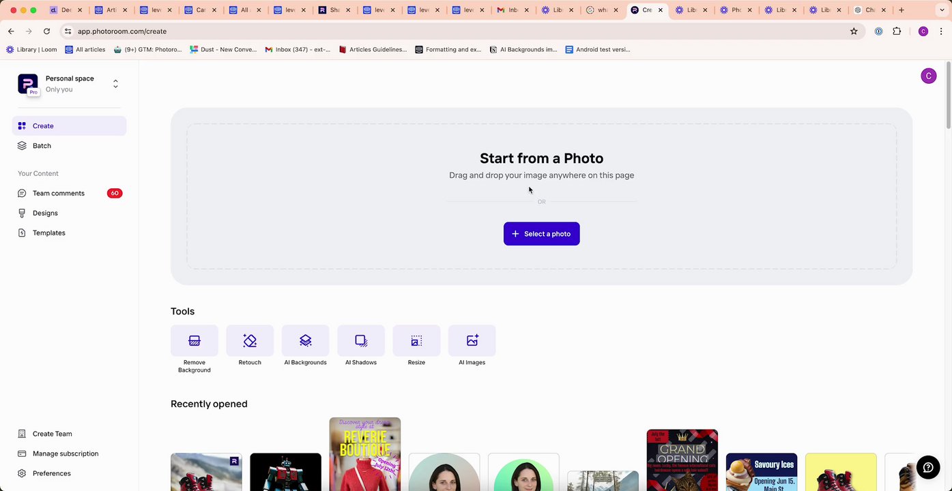Screen dimensions: 952x491
Task: Open the Chrome three-dot menu
Action: click(x=942, y=31)
